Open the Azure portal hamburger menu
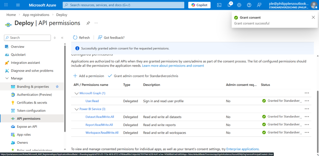This screenshot has width=319, height=156. 18,5
